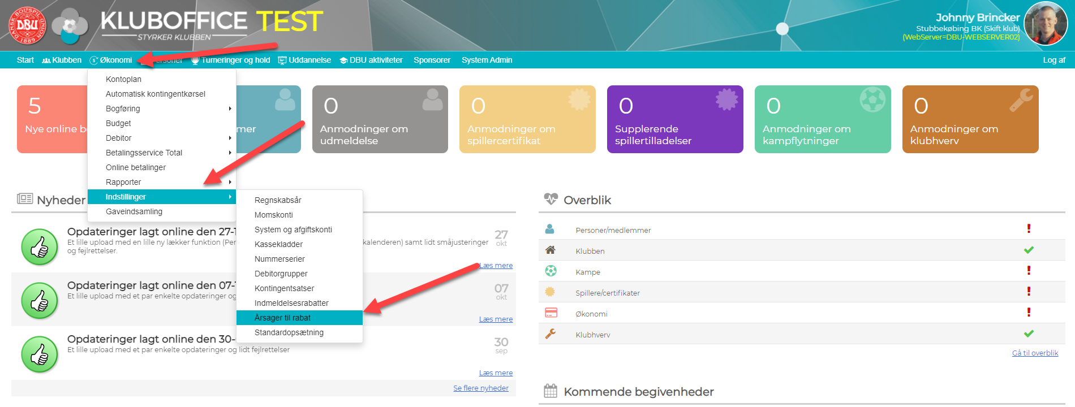This screenshot has height=407, width=1075.
Task: Click the person icon beside Personer/medlemmer
Action: tap(549, 230)
